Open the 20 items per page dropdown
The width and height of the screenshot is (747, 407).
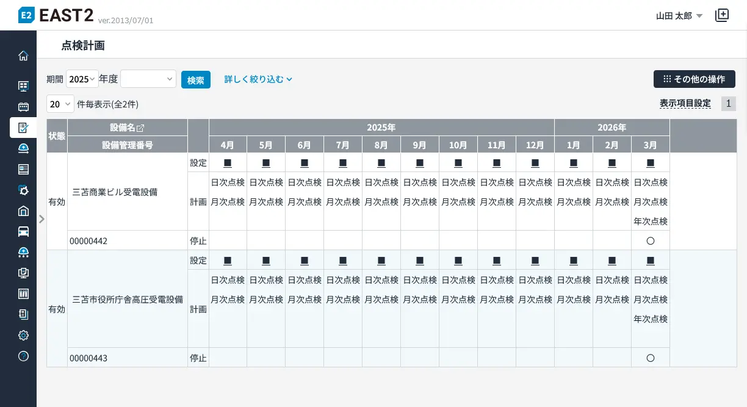(60, 104)
